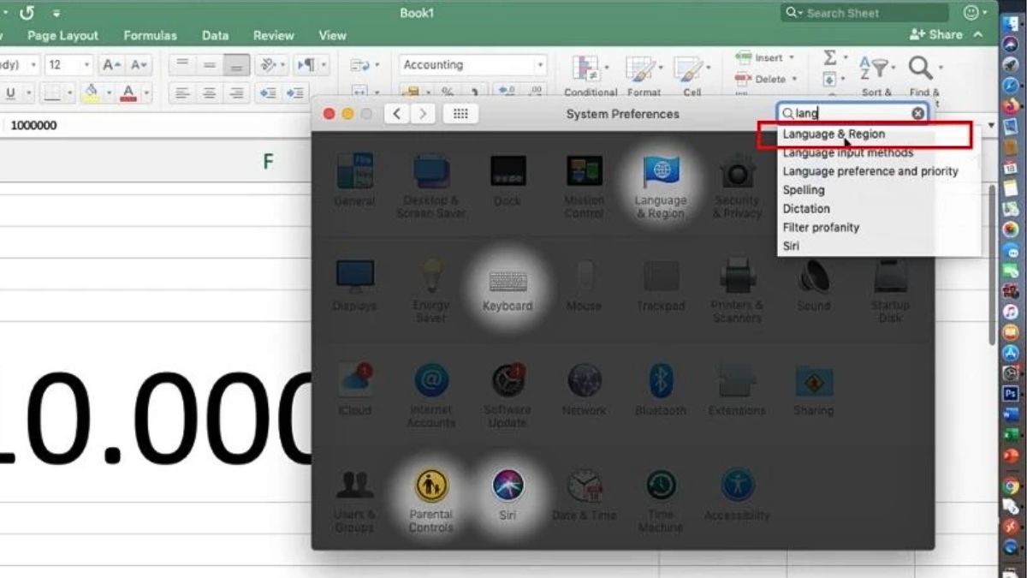1027x578 pixels.
Task: Open the Mouse preference pane
Action: (x=585, y=286)
